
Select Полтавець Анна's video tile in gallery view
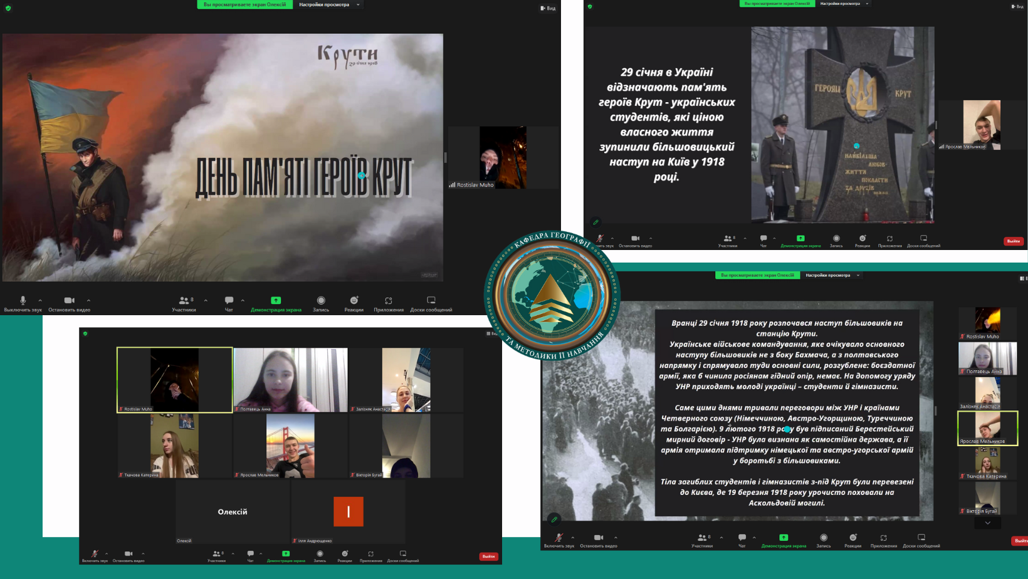coord(290,380)
